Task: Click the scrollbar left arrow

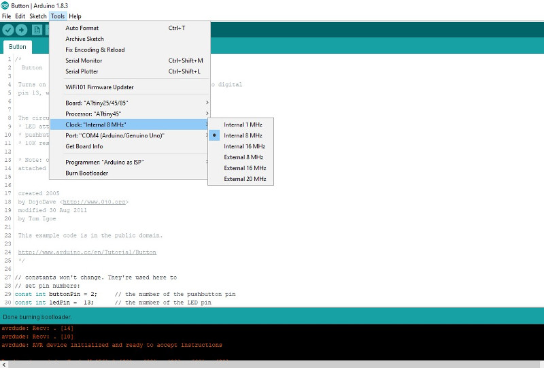Action: (3, 364)
